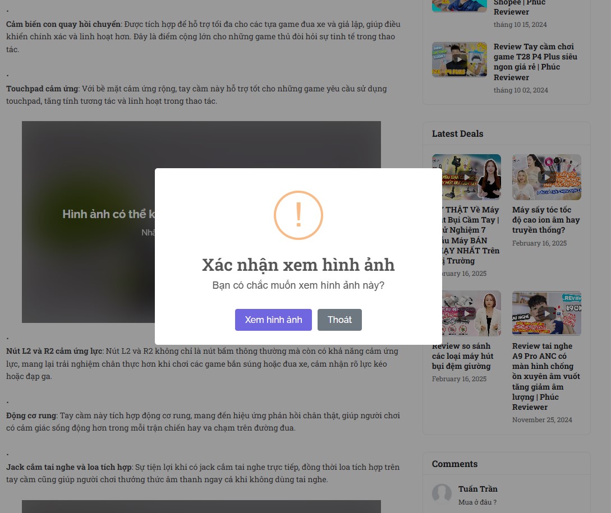This screenshot has height=513, width=611.
Task: Click 'Cảm biến con quay hồi chuyển' text
Action: coord(63,24)
